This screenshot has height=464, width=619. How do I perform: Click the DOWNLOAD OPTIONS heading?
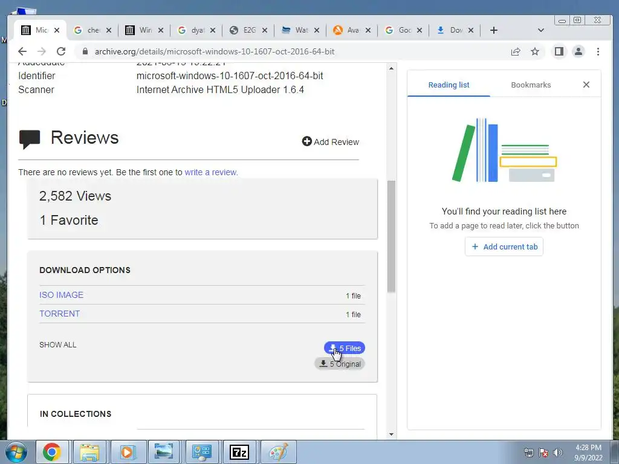click(x=85, y=270)
